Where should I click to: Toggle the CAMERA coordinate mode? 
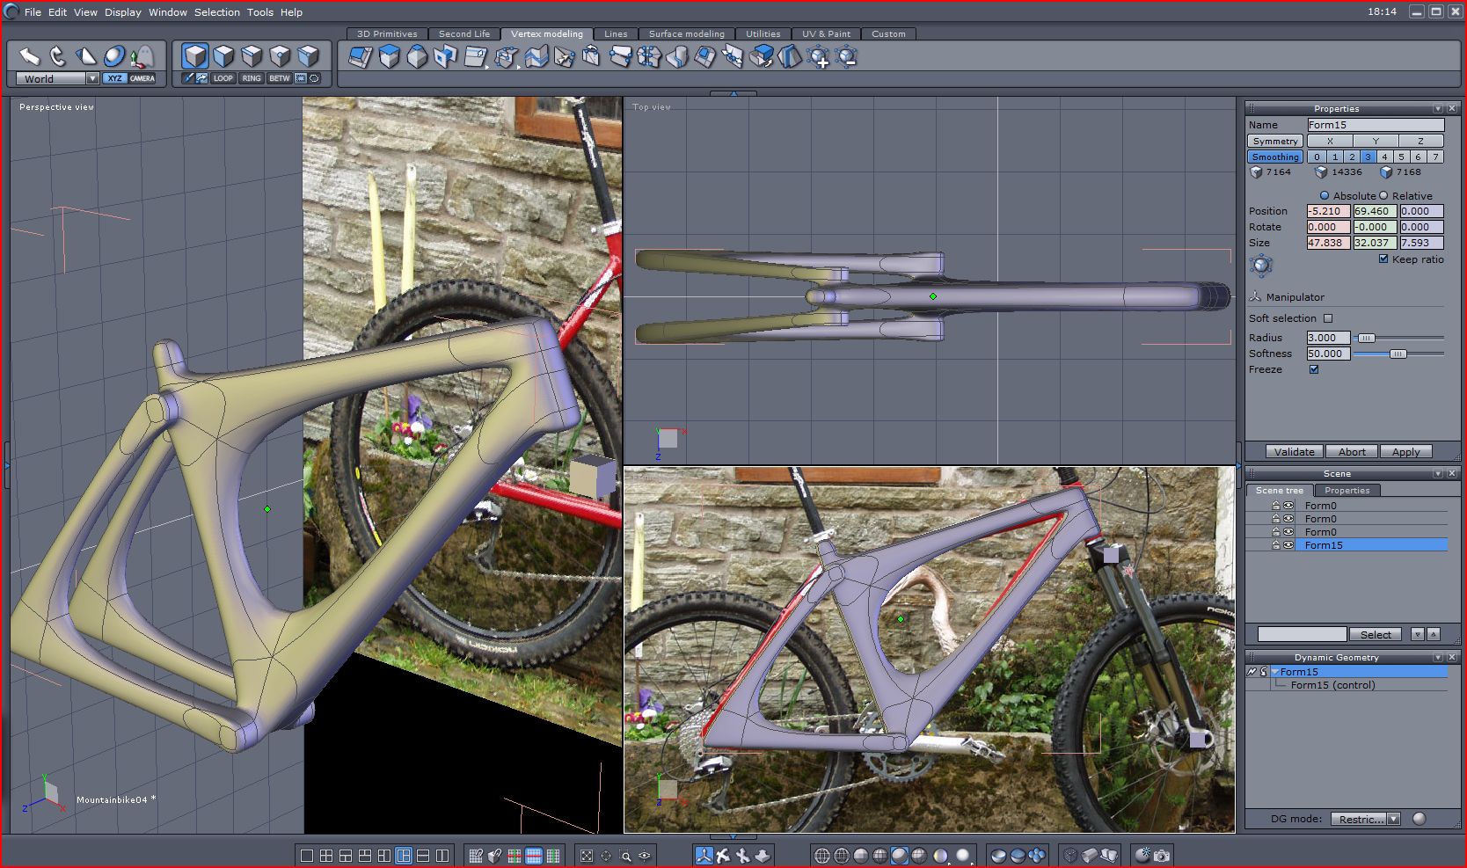[142, 78]
